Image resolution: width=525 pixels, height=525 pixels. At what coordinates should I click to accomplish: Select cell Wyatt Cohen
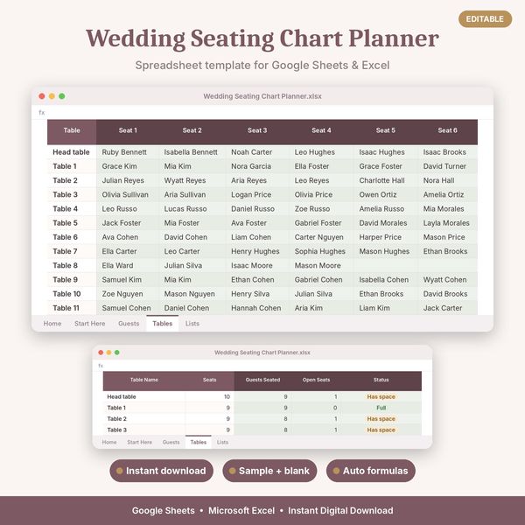(x=448, y=280)
